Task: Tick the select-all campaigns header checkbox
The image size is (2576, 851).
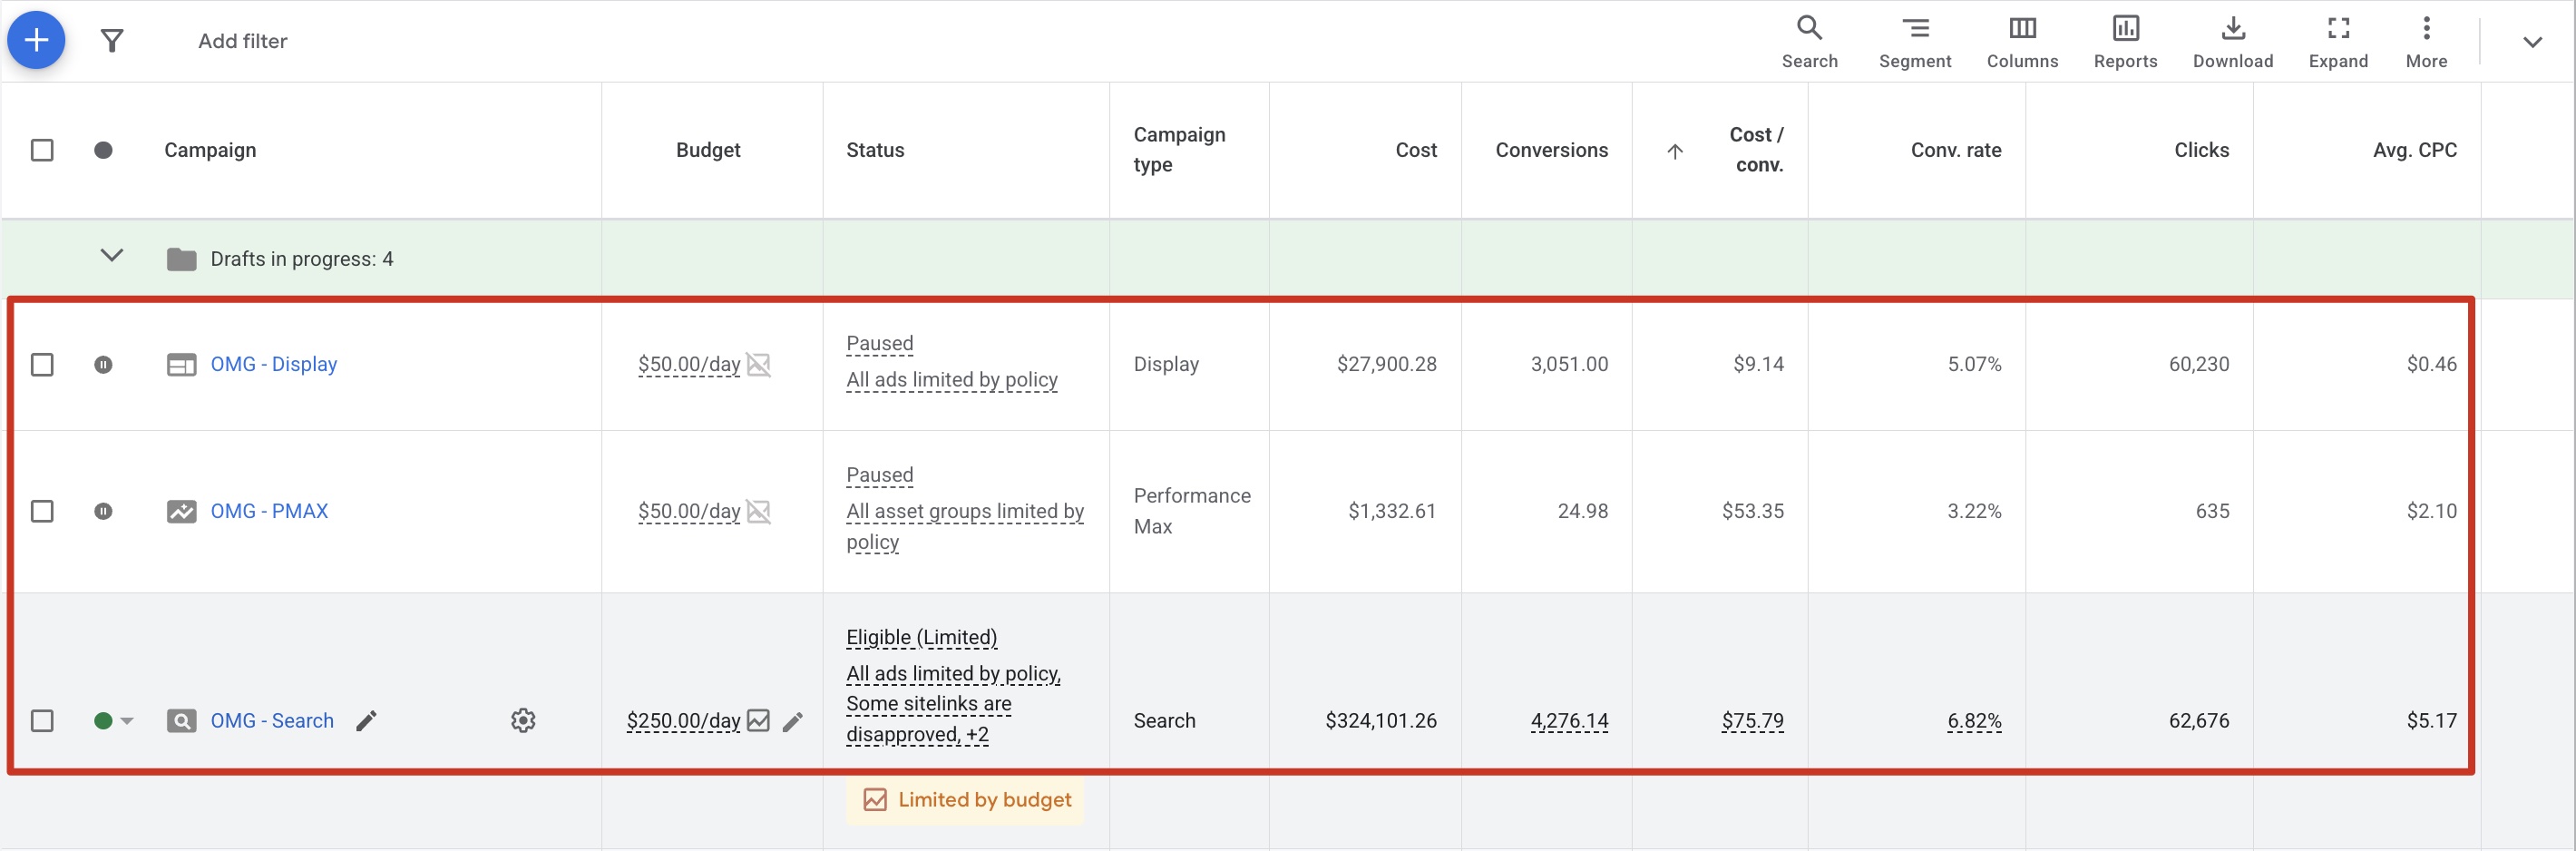Action: [x=42, y=150]
